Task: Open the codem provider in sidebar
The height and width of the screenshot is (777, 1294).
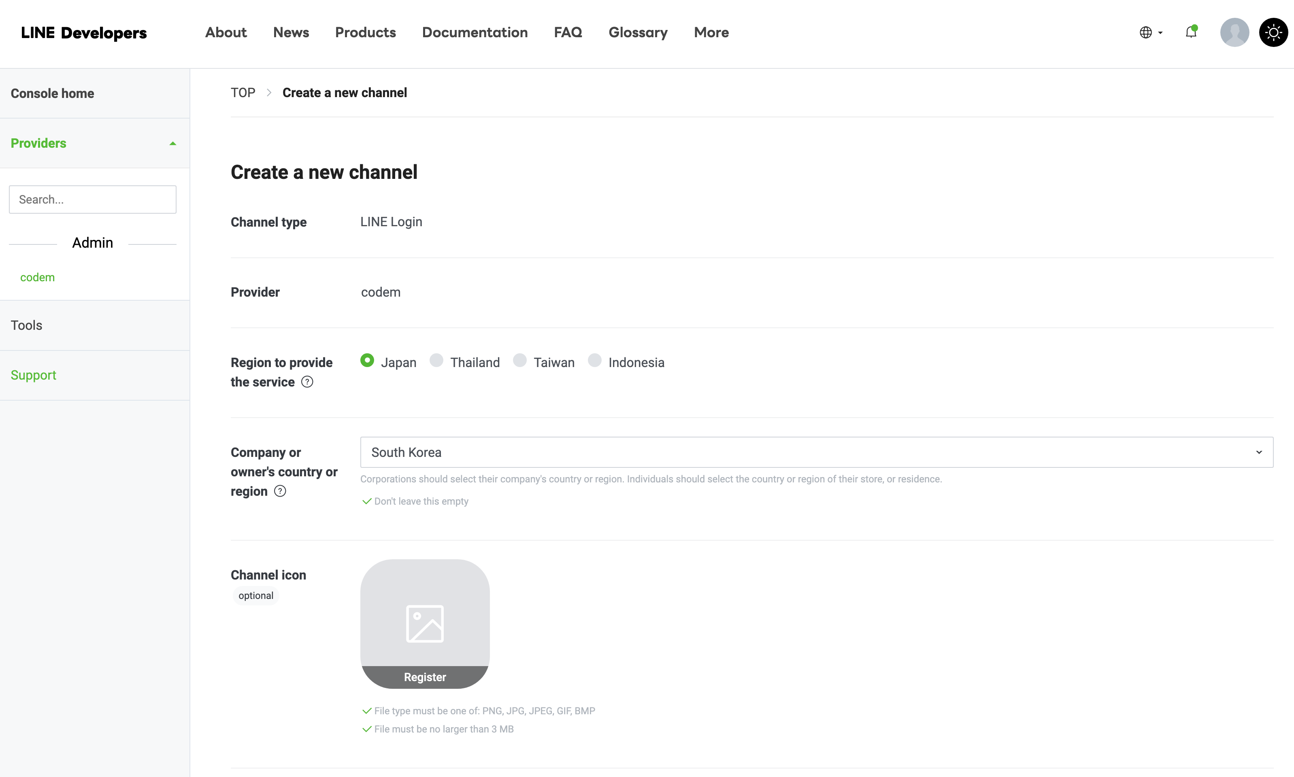Action: click(37, 278)
